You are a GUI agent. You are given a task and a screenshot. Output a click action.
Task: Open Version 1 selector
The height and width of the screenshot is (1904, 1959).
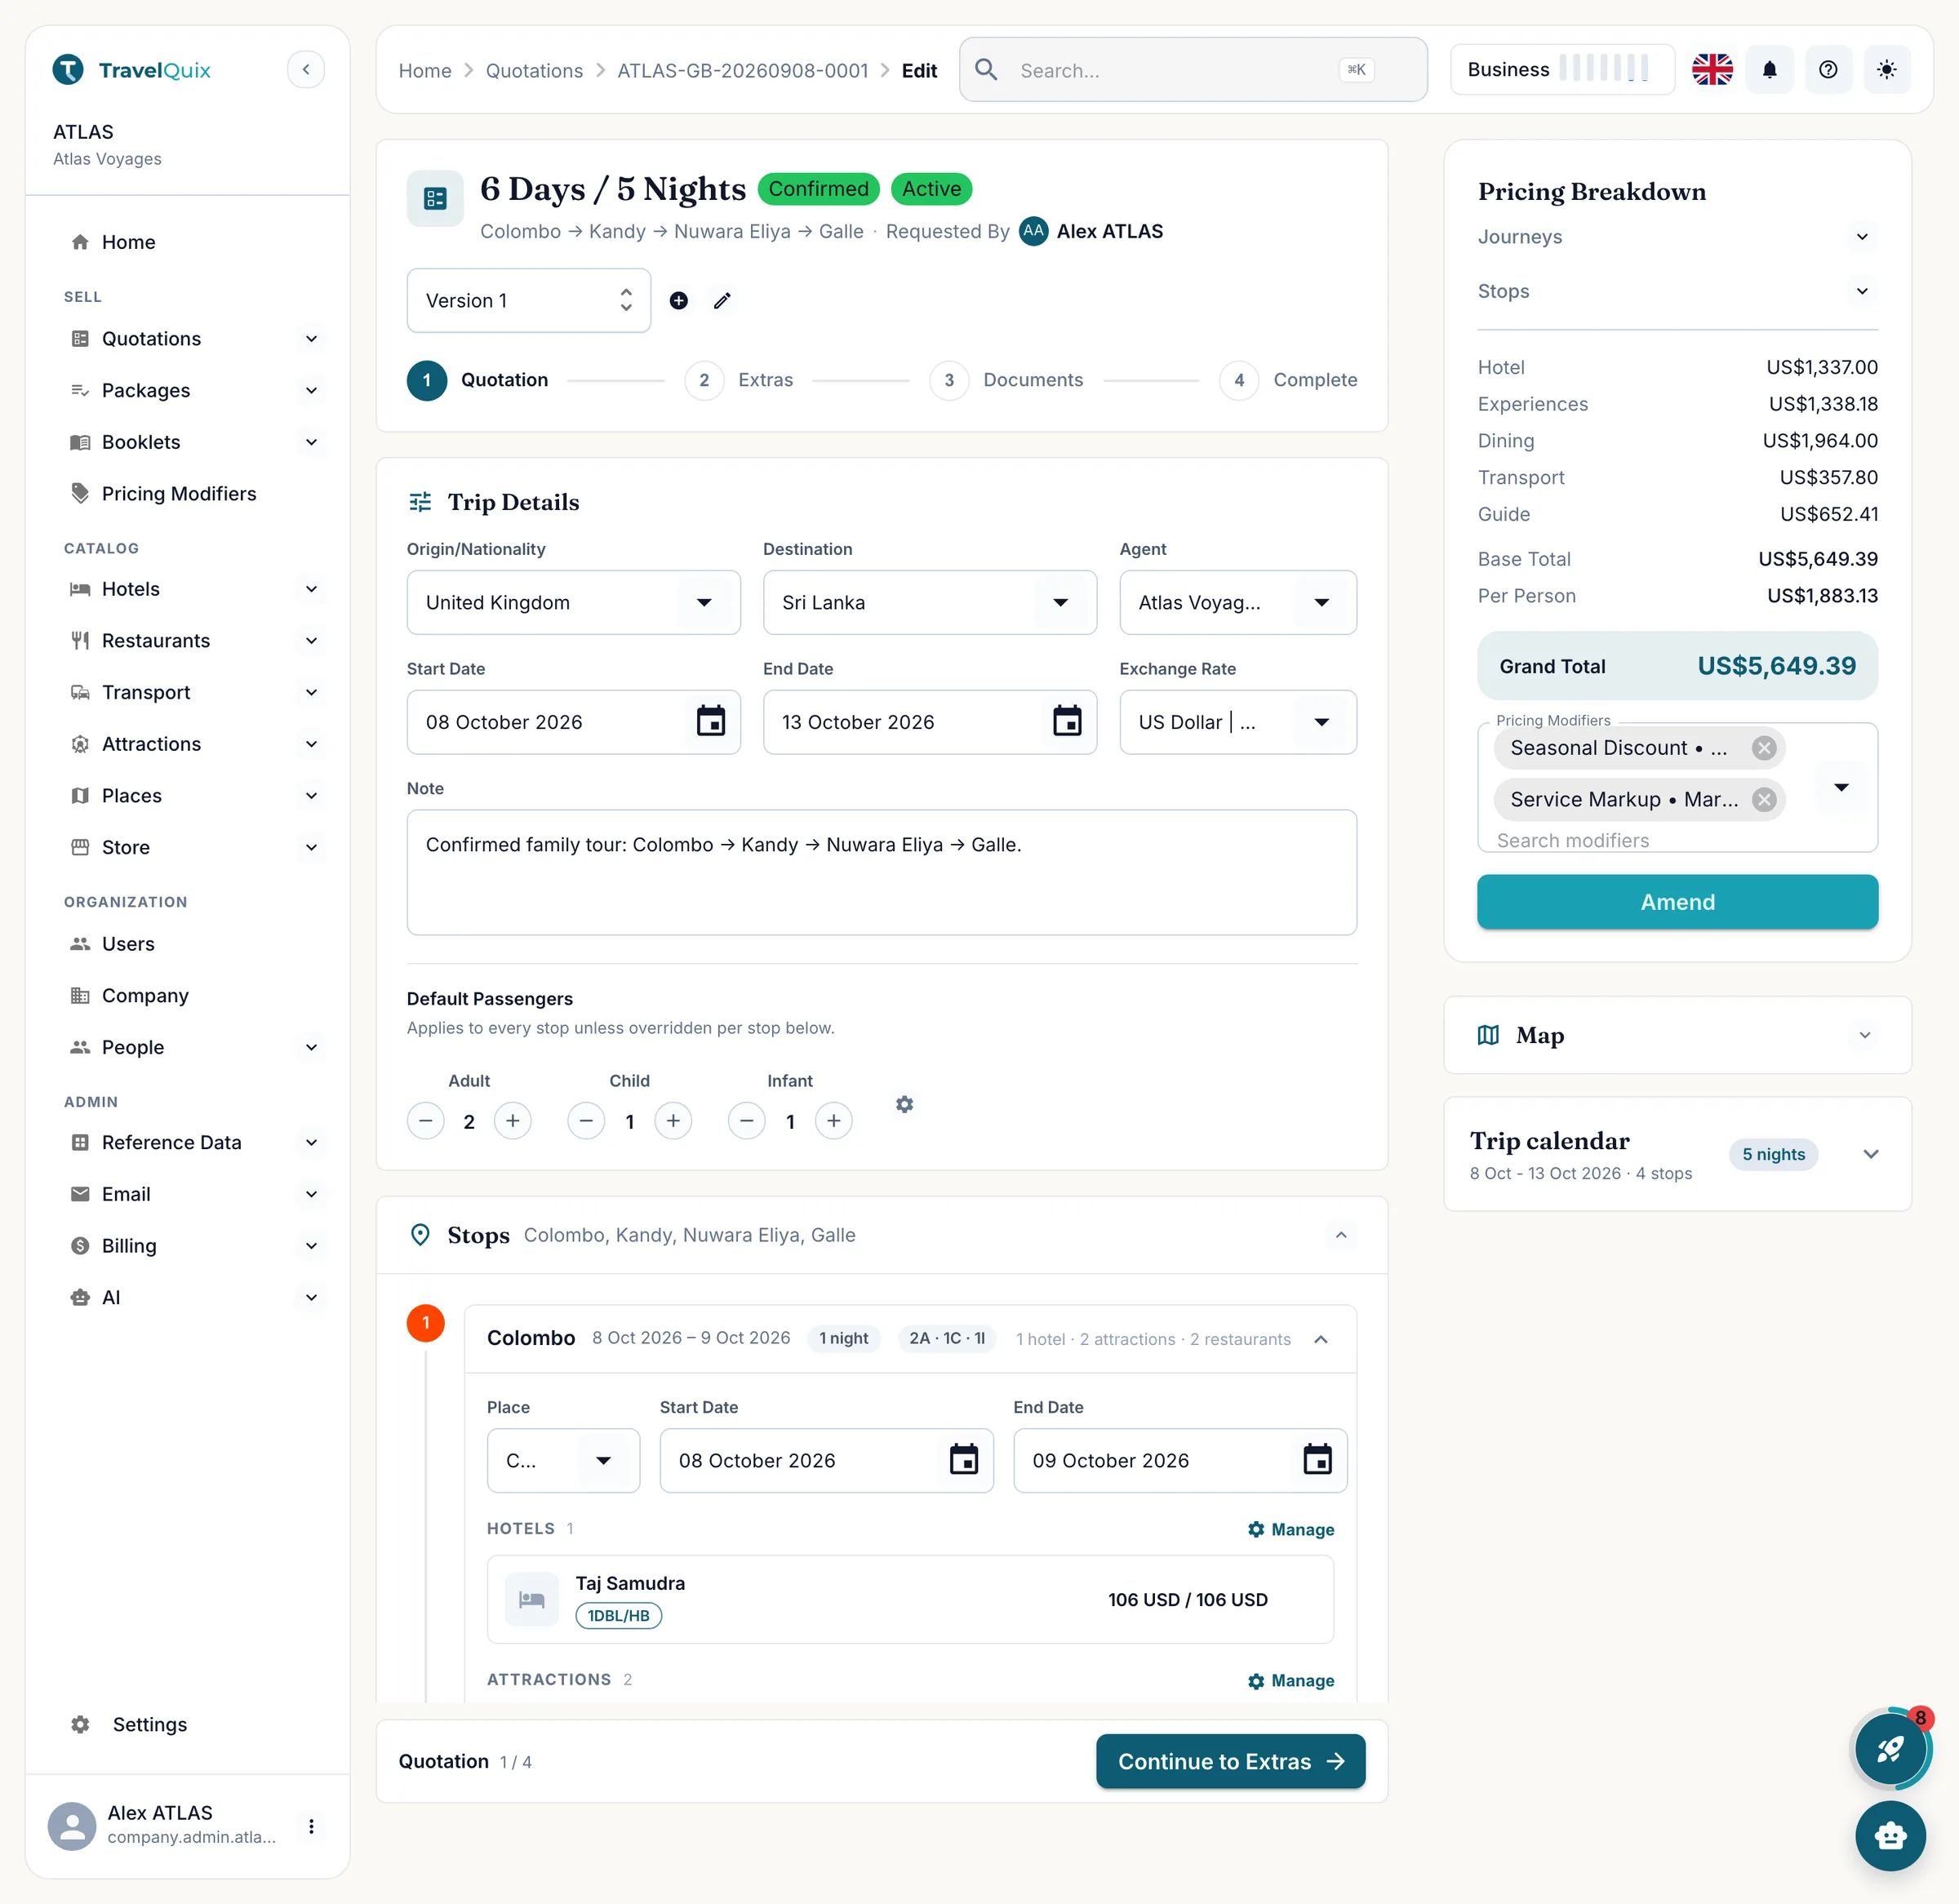click(x=528, y=300)
